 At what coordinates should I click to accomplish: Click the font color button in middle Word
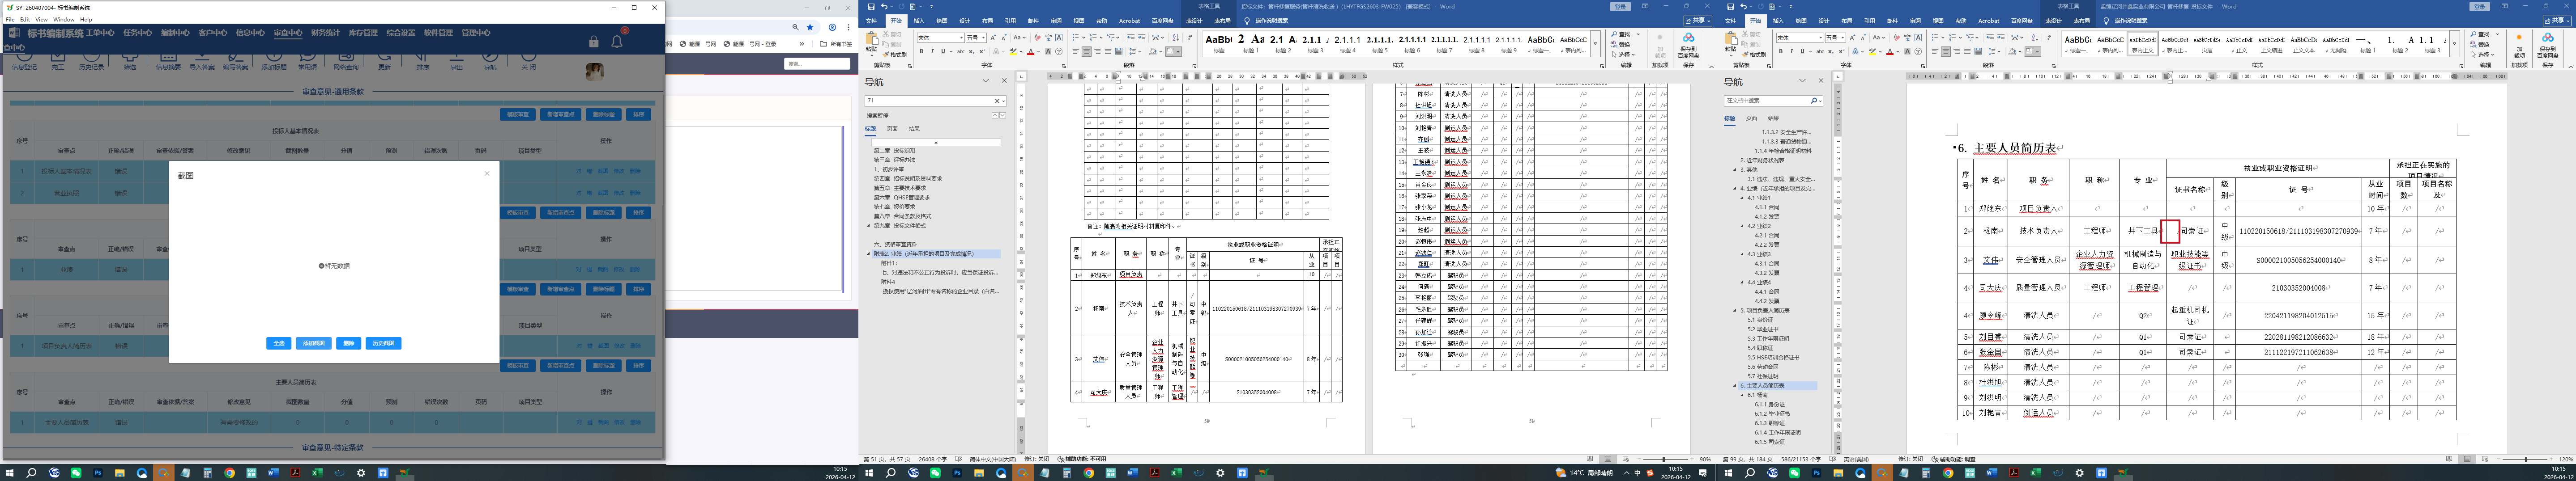(1031, 52)
